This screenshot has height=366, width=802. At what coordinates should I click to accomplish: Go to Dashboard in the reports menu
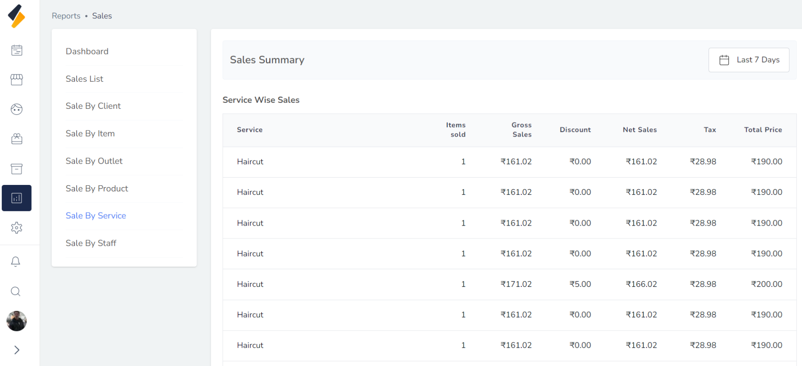pyautogui.click(x=87, y=51)
